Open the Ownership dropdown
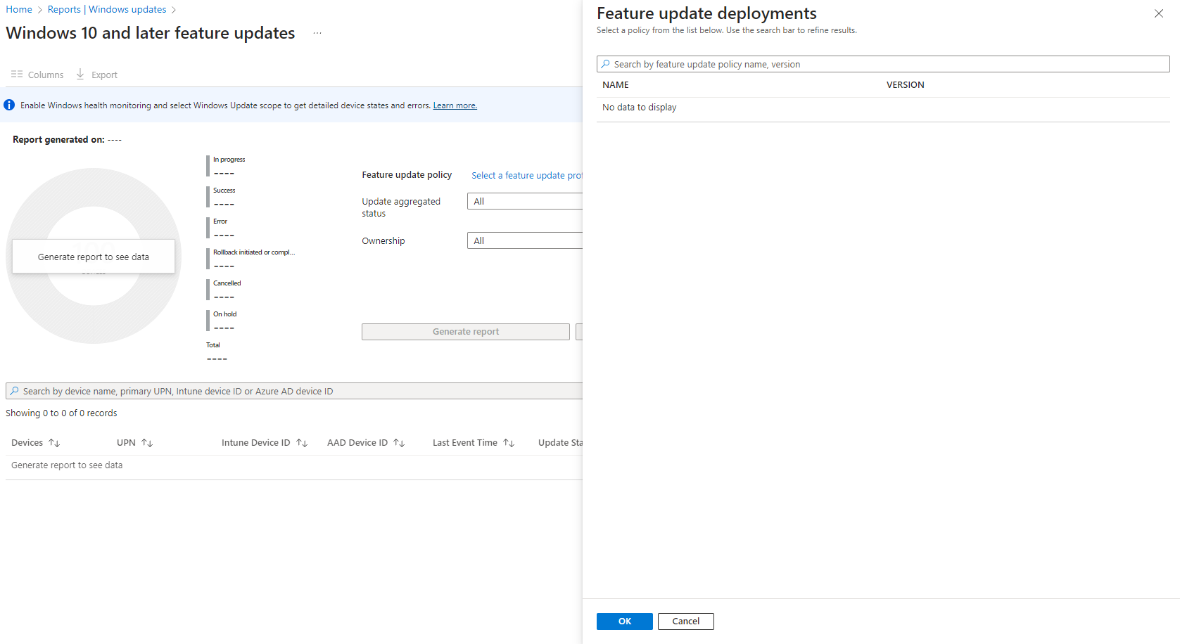1180x644 pixels. point(525,240)
